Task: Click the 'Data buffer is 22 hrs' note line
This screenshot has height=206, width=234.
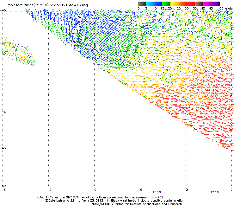Action: [114, 201]
